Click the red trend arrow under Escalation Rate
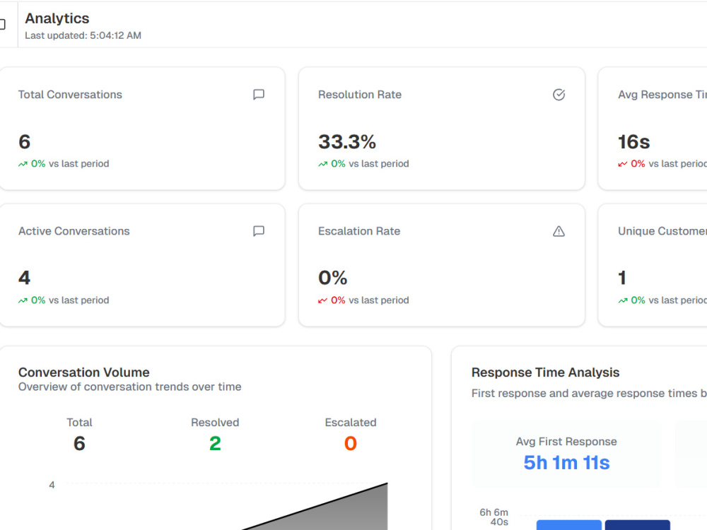 click(x=323, y=300)
